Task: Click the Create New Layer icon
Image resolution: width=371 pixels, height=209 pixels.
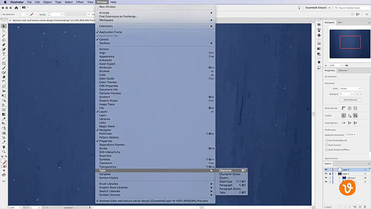Action: tap(360, 207)
